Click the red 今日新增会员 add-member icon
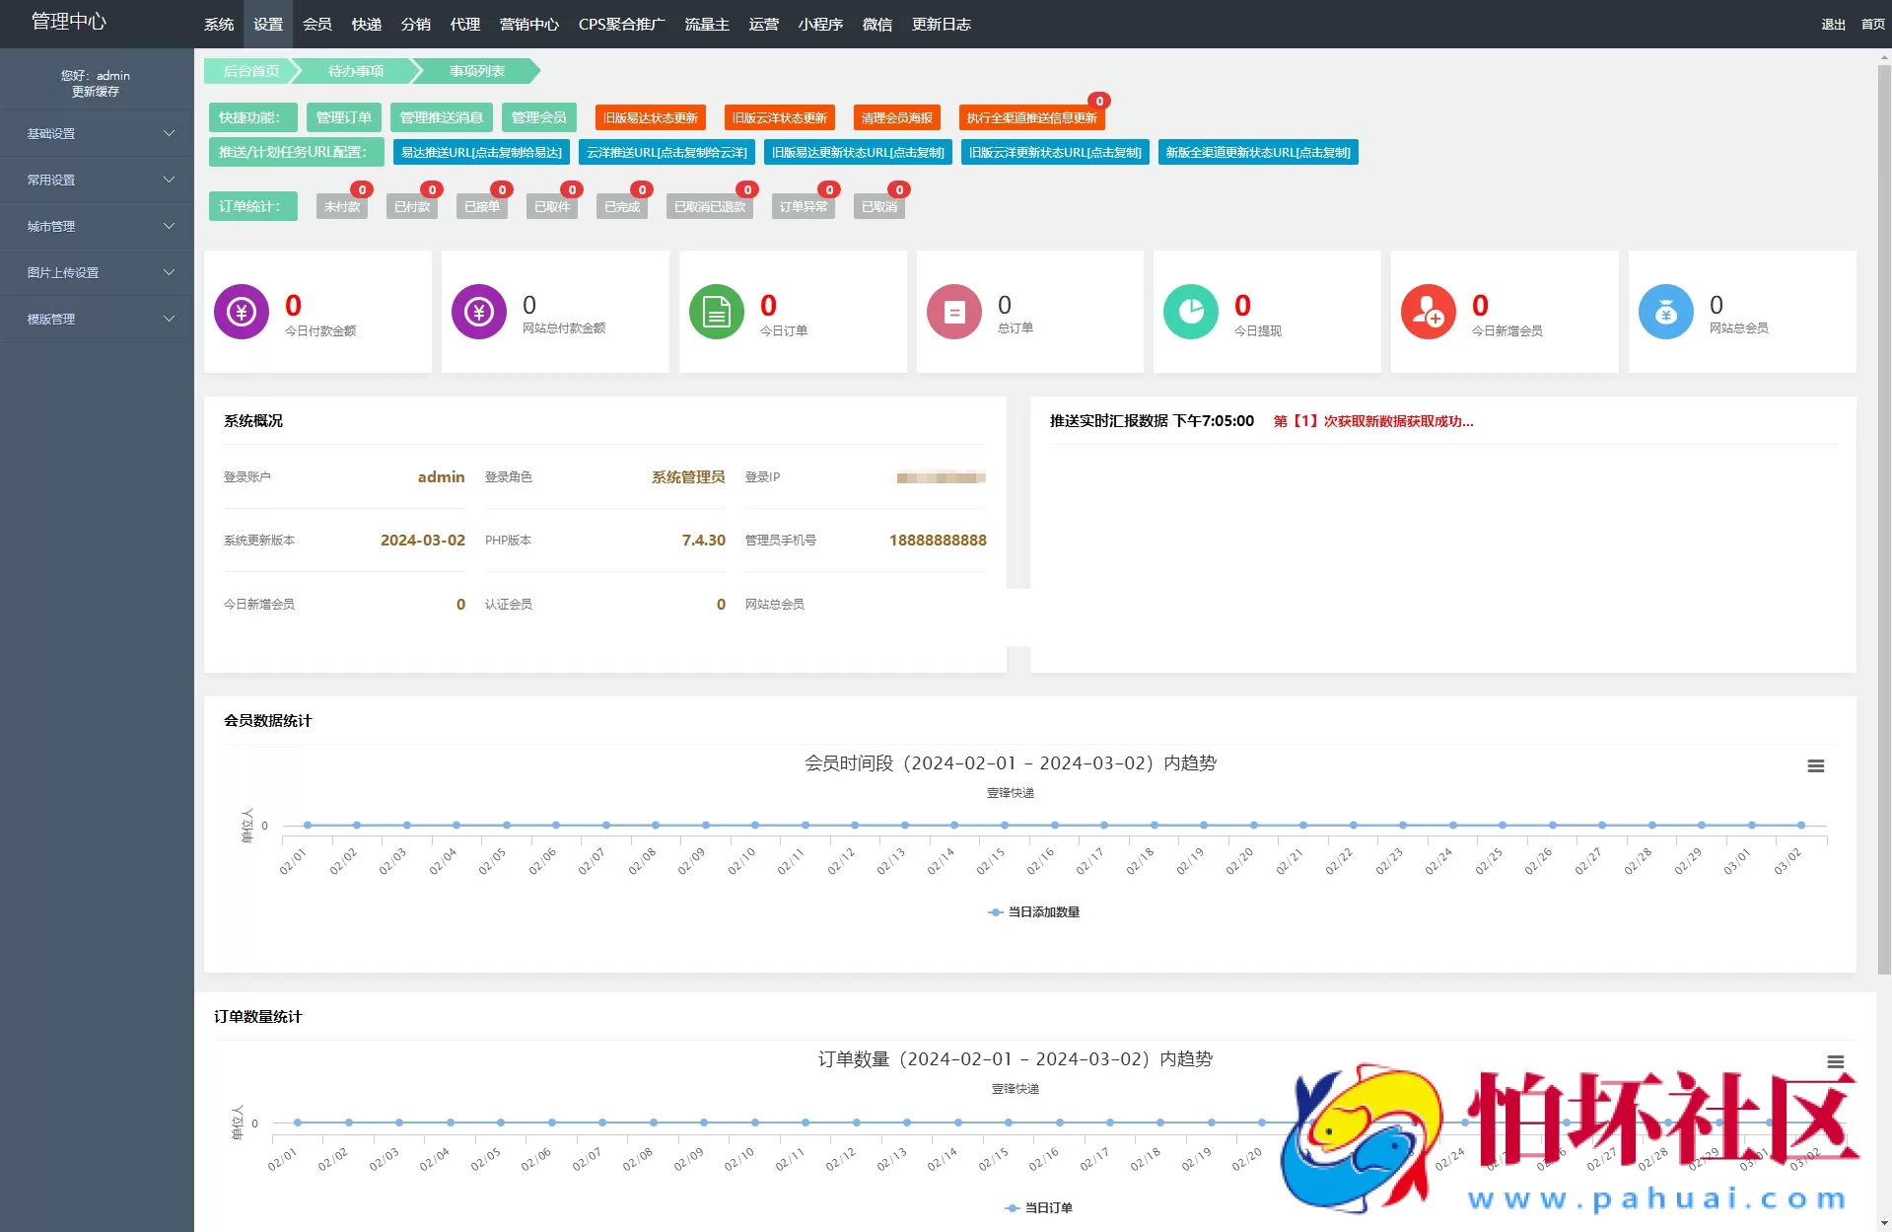The image size is (1892, 1232). click(x=1428, y=311)
